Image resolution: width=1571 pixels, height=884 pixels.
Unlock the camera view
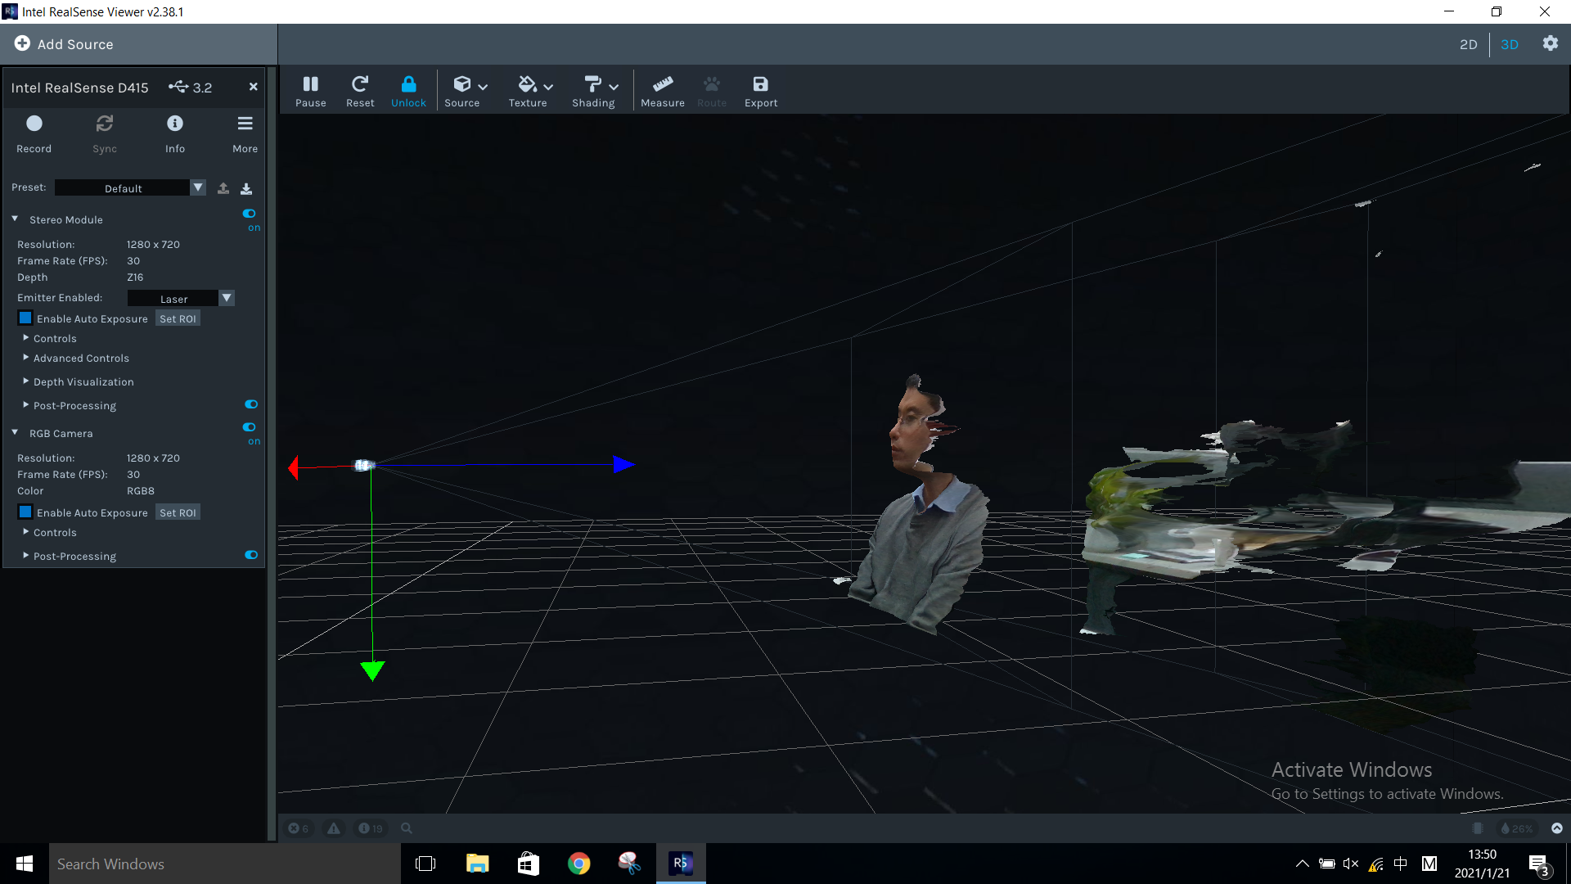[x=408, y=90]
